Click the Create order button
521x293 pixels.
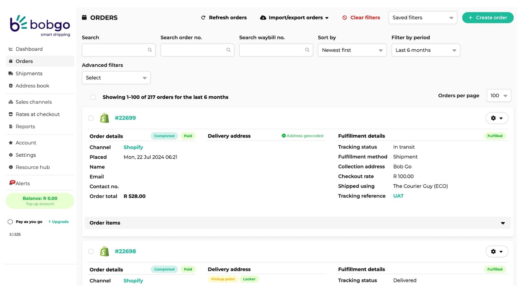[x=488, y=17]
